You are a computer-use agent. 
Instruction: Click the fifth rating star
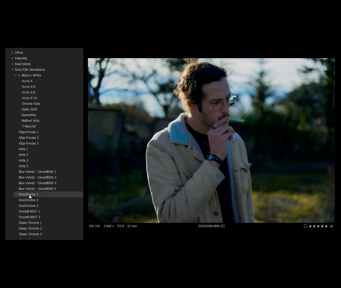[x=326, y=226]
